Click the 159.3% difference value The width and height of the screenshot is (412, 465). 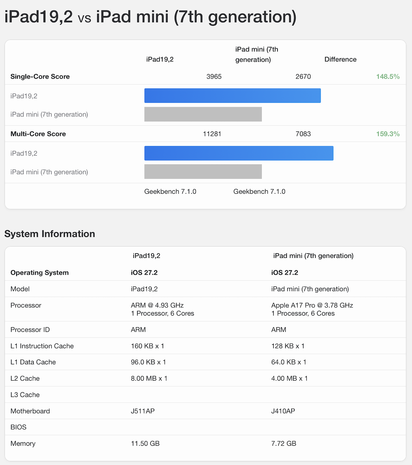[388, 134]
